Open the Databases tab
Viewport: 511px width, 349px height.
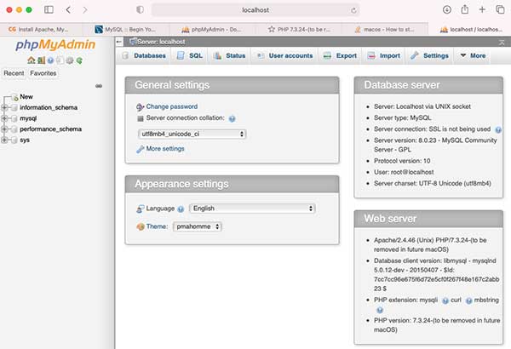pyautogui.click(x=144, y=55)
